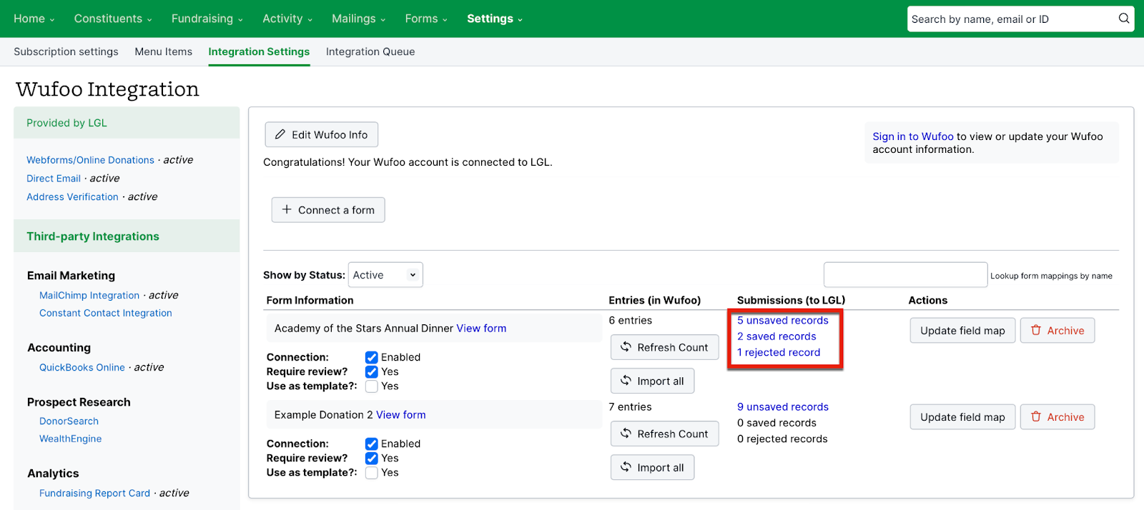Click import icon for Academy of the Stars

[626, 380]
